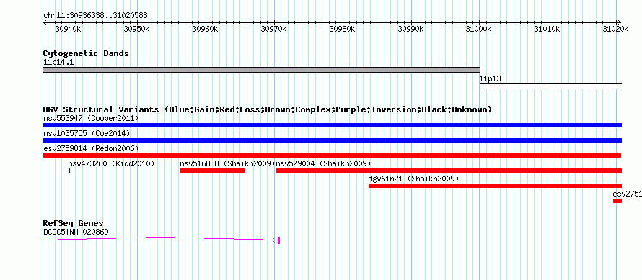
Task: Click the 30990k ruler tick label
Action: tap(411, 29)
